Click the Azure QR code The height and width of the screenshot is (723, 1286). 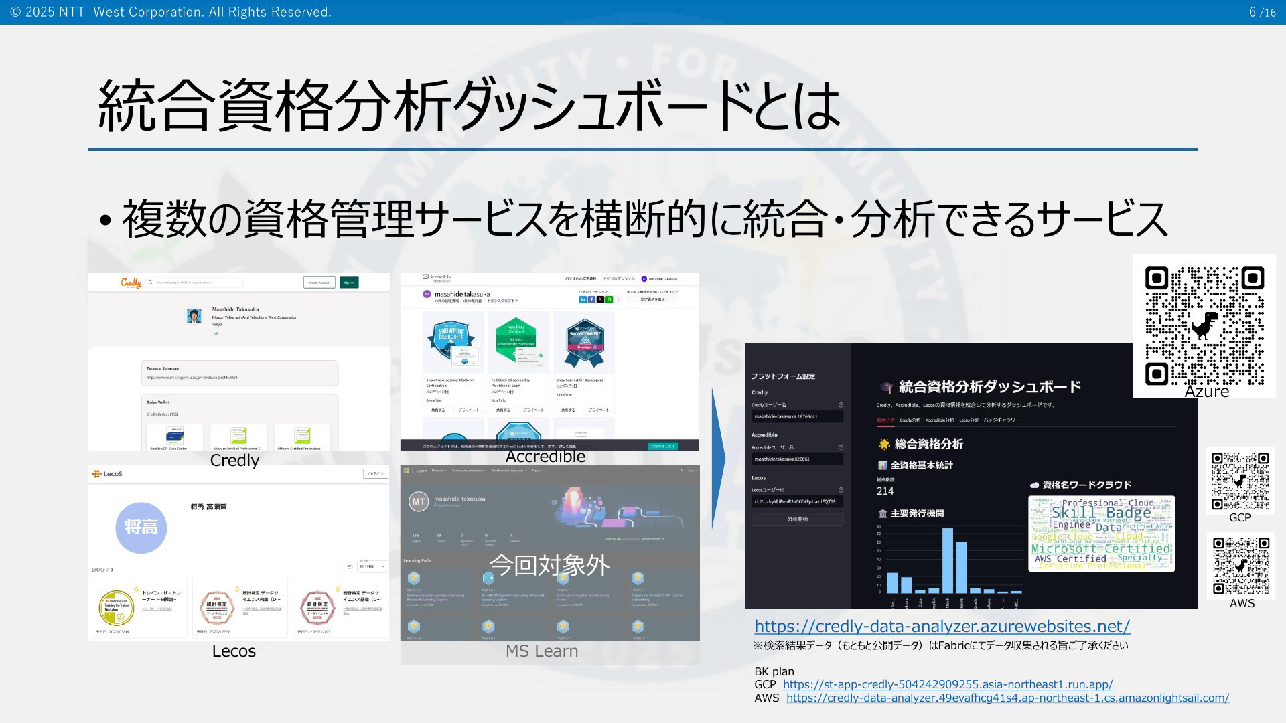(x=1204, y=325)
